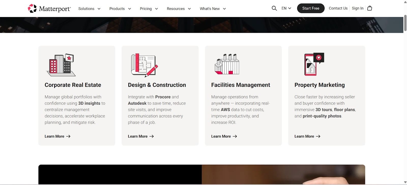Click the Start Free button
The width and height of the screenshot is (407, 185).
[311, 8]
